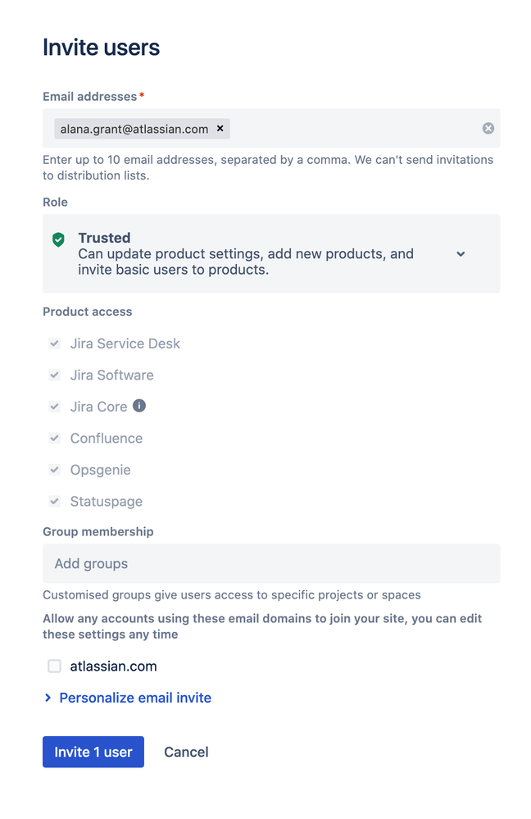Clear all entered email addresses
The image size is (531, 819).
click(488, 129)
